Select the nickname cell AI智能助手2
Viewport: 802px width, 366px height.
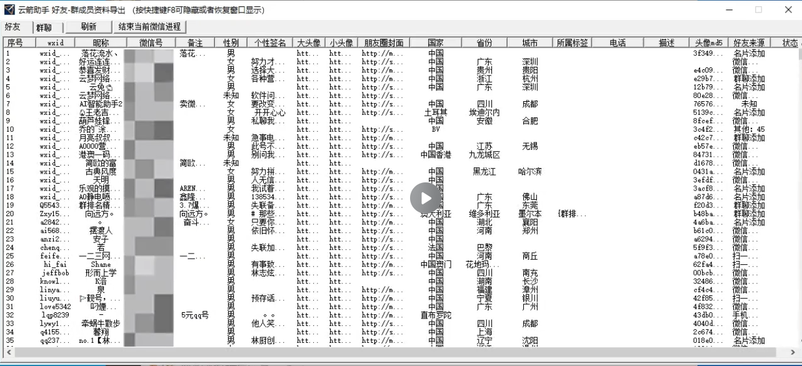[101, 104]
